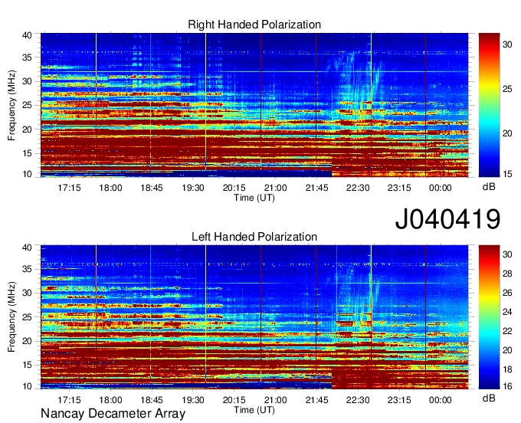Click the "17:15" tick under Left Handed plot
Viewport: 521px width, 423px height.
pos(69,400)
